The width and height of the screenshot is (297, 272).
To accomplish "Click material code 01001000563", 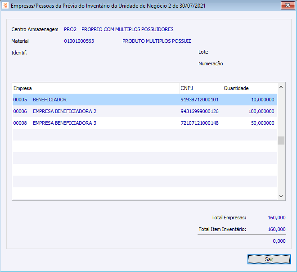I will pos(79,41).
